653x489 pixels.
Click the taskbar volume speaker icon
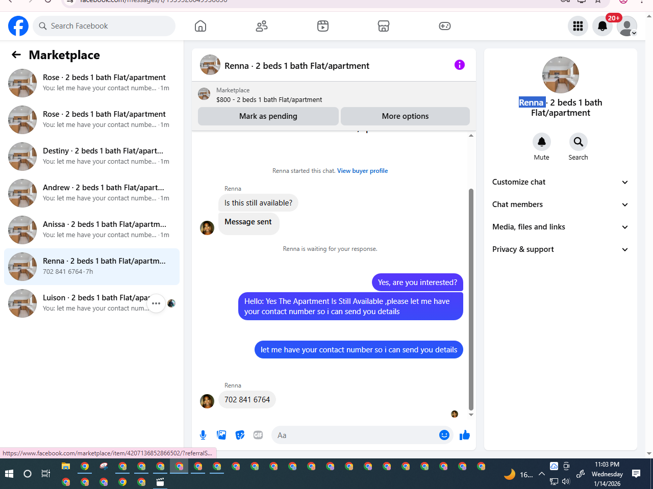566,481
